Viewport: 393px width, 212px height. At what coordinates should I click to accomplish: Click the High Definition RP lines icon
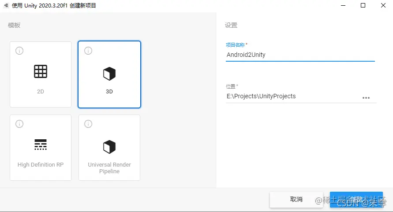(41, 145)
